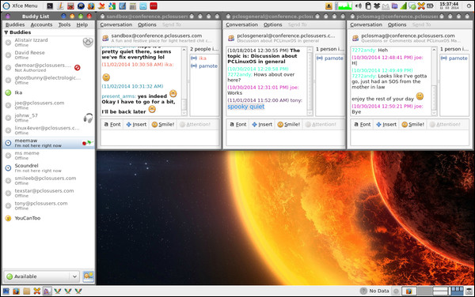Screen dimensions: 475x297
Task: Select online buddy Ika
Action: (x=48, y=92)
